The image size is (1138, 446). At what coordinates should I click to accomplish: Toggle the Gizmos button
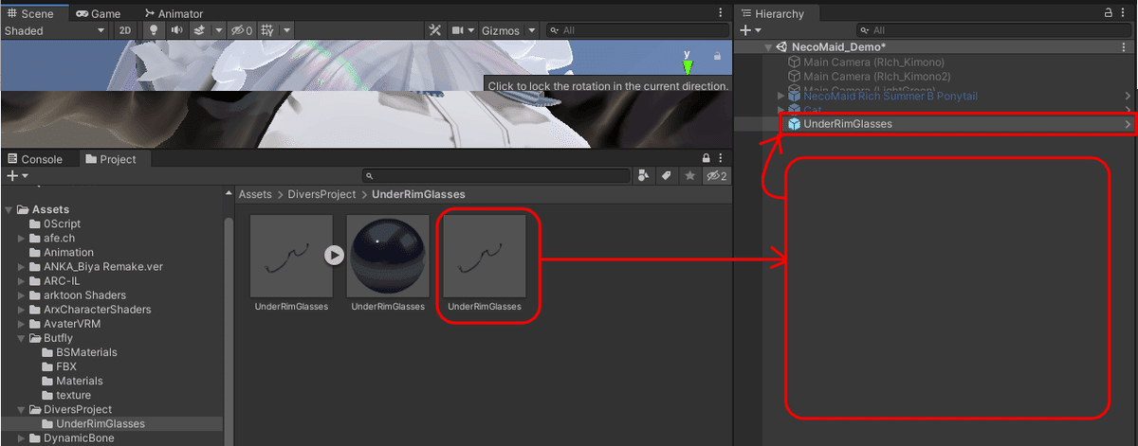501,30
